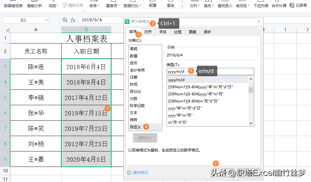Viewport: 311px width, 182px height.
Task: Select column B header
Action: coord(86,30)
